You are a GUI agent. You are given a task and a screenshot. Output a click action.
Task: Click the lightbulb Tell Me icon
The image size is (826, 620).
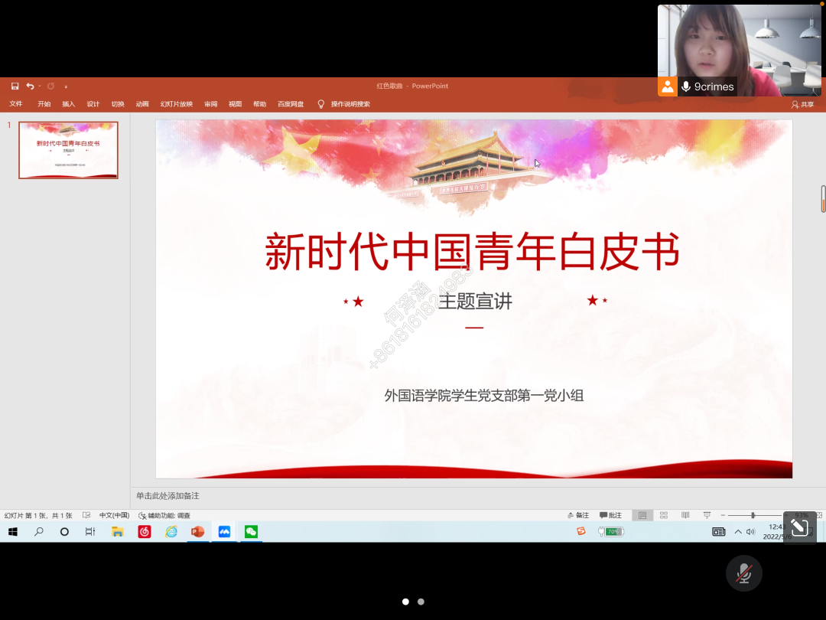click(320, 104)
